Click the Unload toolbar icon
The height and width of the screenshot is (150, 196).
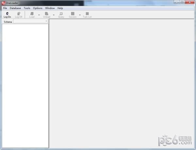pyautogui.click(x=47, y=15)
